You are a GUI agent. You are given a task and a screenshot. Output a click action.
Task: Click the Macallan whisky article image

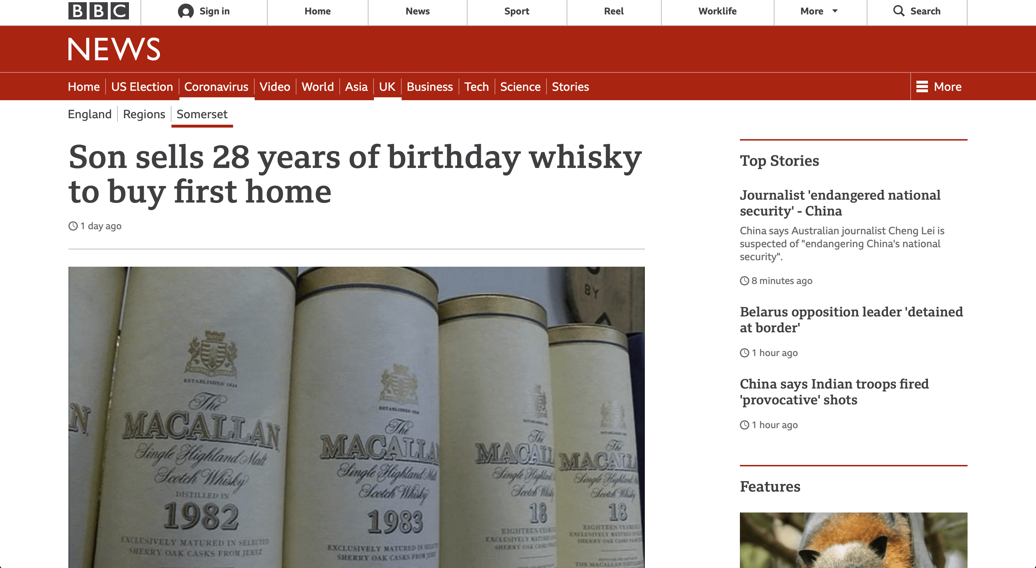click(x=356, y=417)
